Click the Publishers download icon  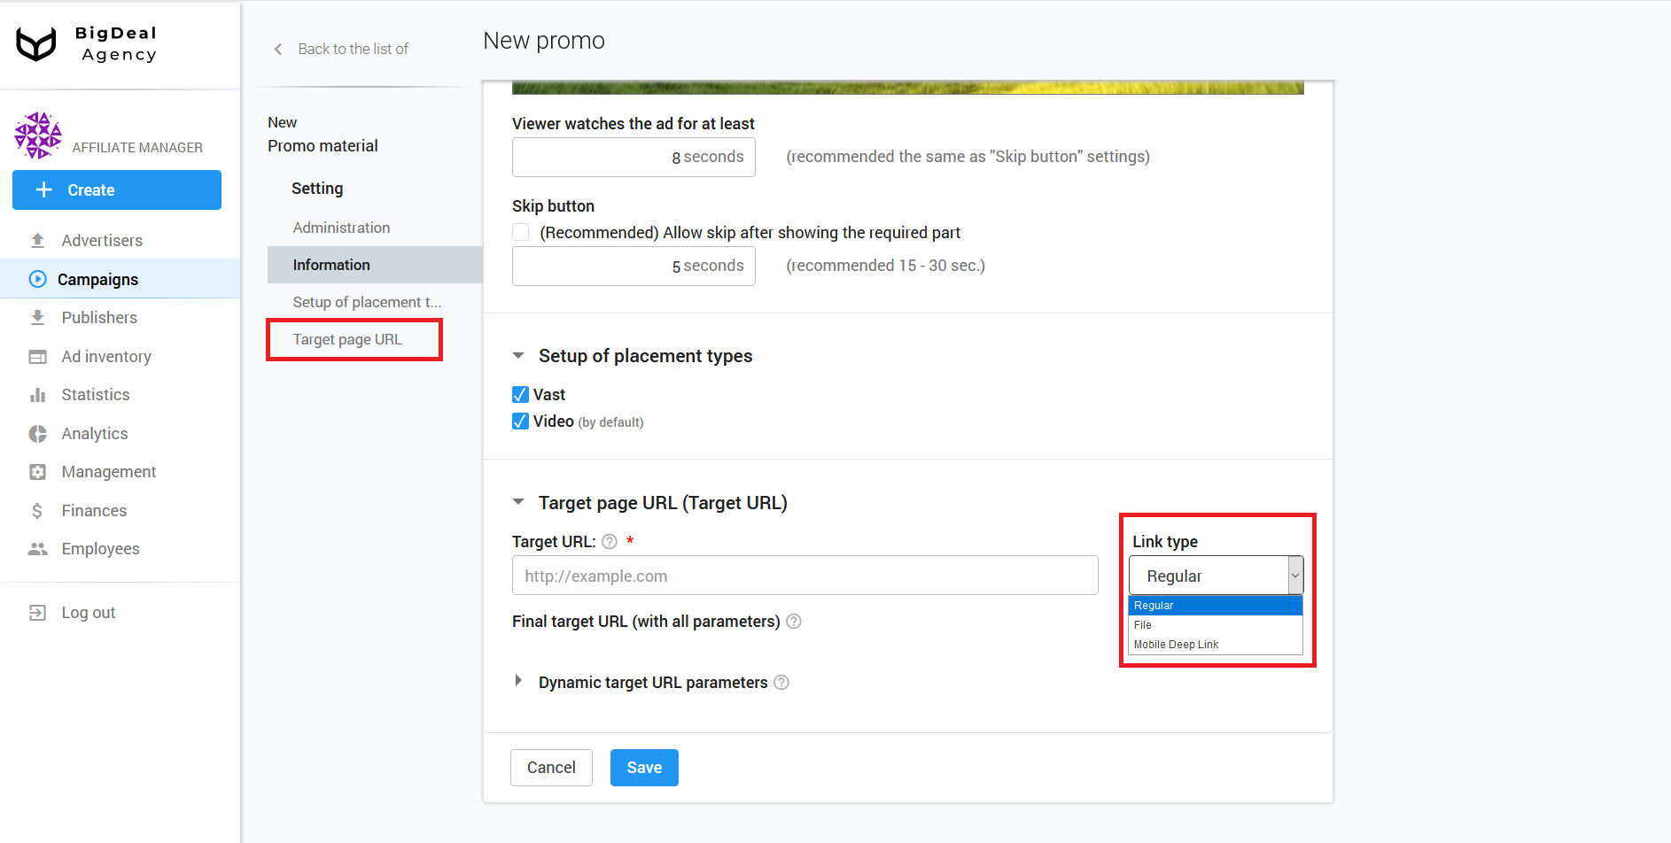[37, 318]
